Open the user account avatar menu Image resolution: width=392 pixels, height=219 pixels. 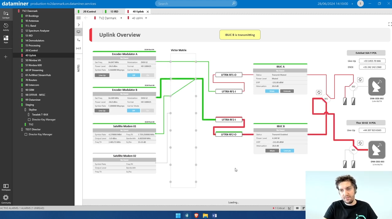click(360, 3)
